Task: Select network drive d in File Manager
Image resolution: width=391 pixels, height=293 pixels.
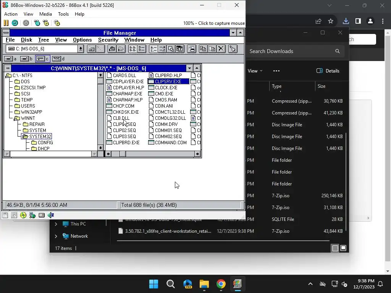Action: point(58,59)
